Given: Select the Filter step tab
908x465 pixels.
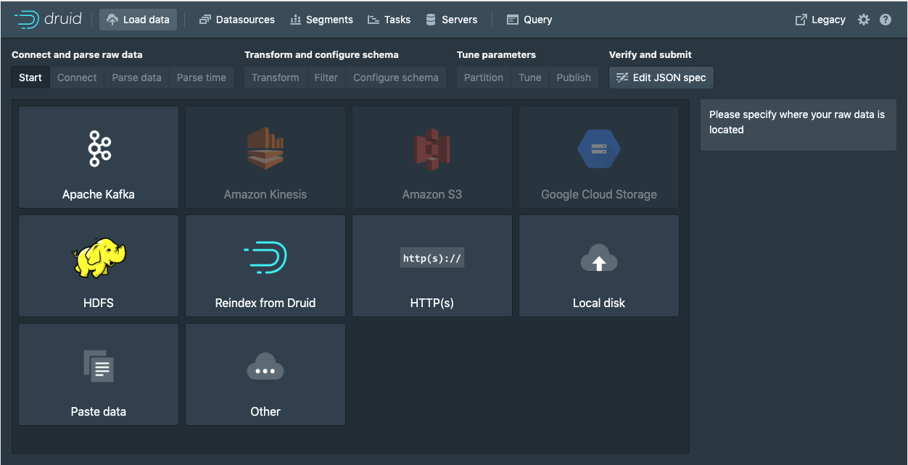Looking at the screenshot, I should 326,77.
